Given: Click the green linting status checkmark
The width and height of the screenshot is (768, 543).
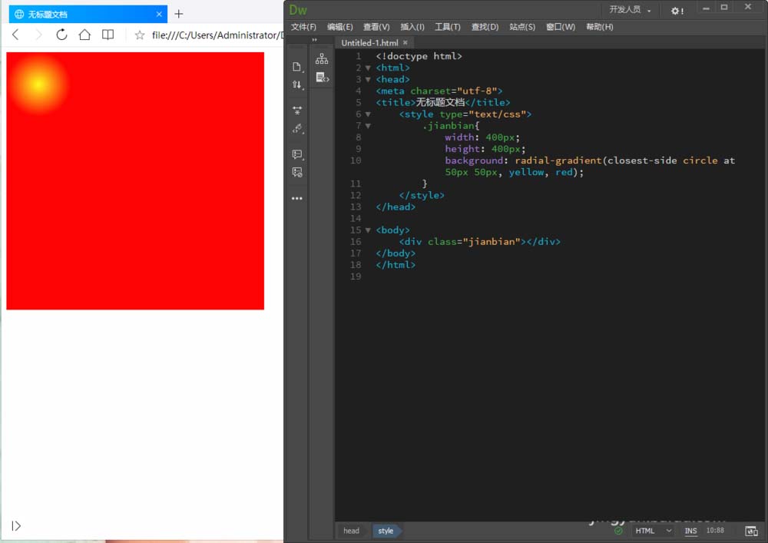Looking at the screenshot, I should point(619,531).
